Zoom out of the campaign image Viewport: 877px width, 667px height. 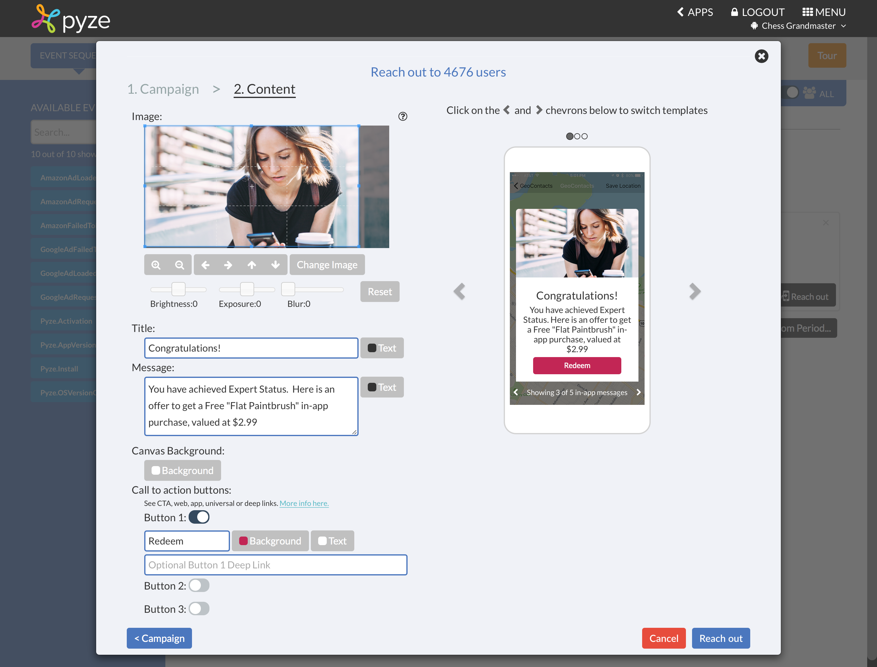(x=179, y=264)
